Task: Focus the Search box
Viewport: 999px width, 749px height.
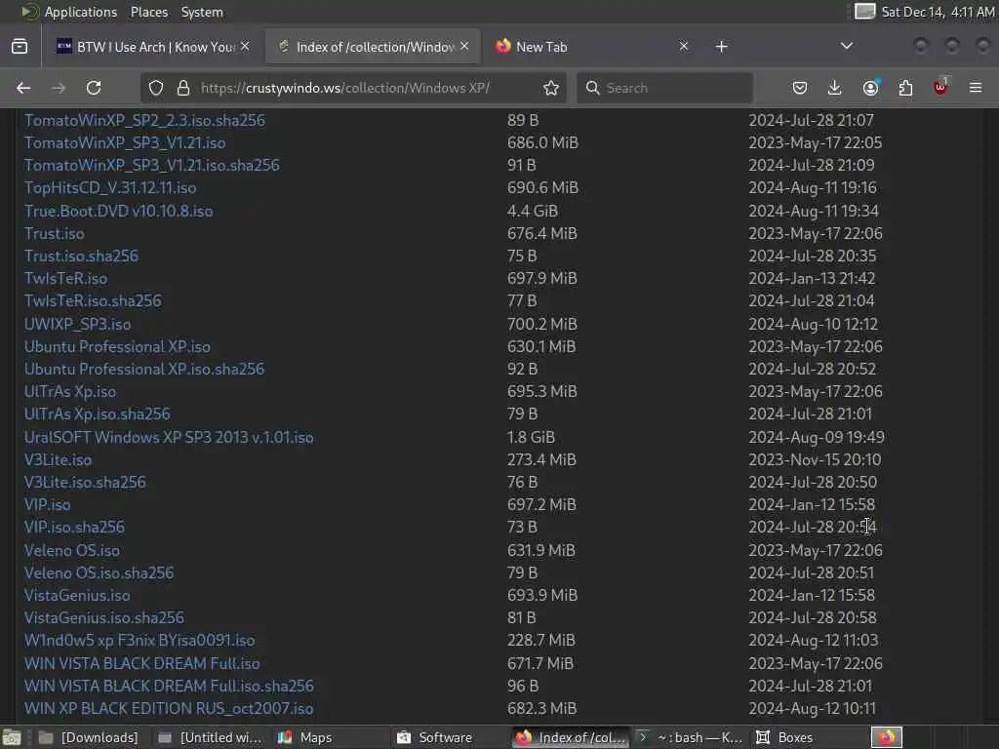Action: 665,88
